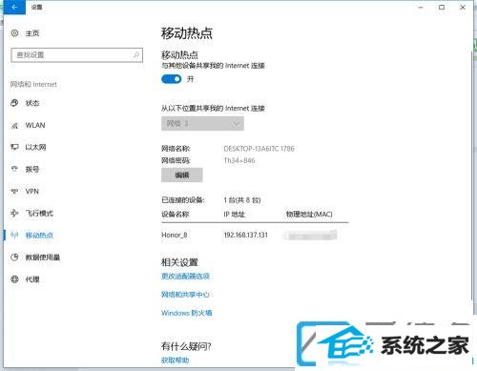Click the network name DESKTOP-13A6ITC 1786
This screenshot has height=371, width=477.
pos(259,149)
